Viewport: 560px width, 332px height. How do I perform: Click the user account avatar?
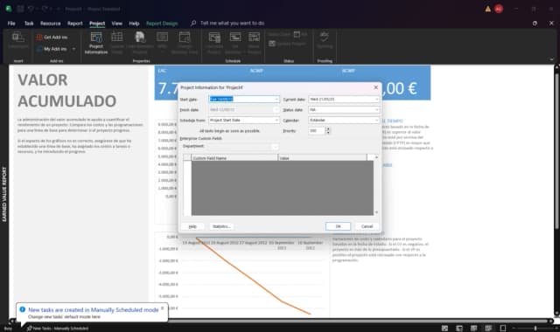pyautogui.click(x=499, y=9)
